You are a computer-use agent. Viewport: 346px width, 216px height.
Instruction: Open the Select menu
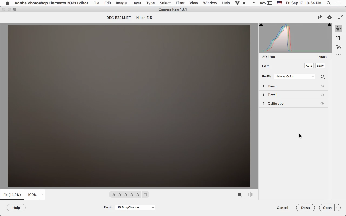point(165,3)
